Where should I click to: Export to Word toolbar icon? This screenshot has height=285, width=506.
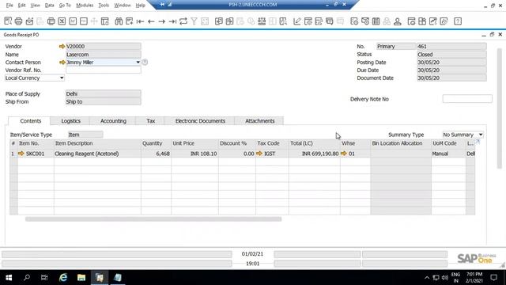tap(73, 21)
